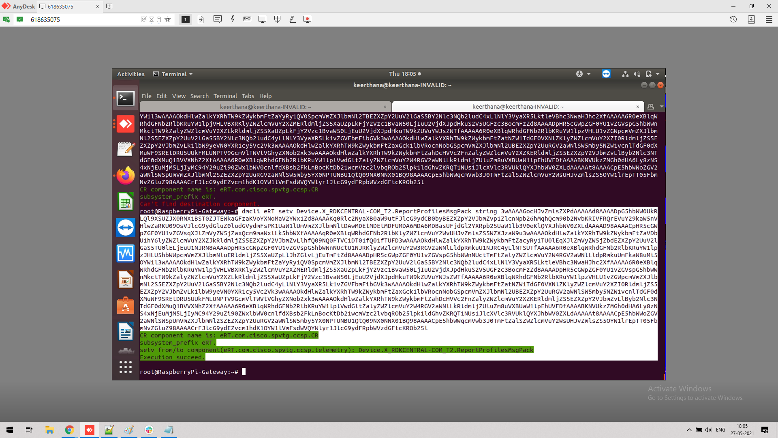The image size is (778, 438).
Task: Open the terminal Search menu
Action: point(199,96)
